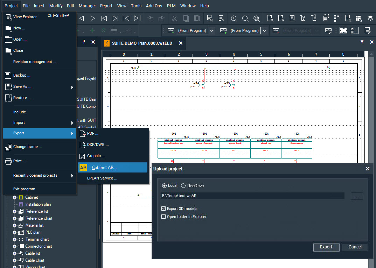Open the PLM menu
Image resolution: width=376 pixels, height=268 pixels.
[171, 6]
